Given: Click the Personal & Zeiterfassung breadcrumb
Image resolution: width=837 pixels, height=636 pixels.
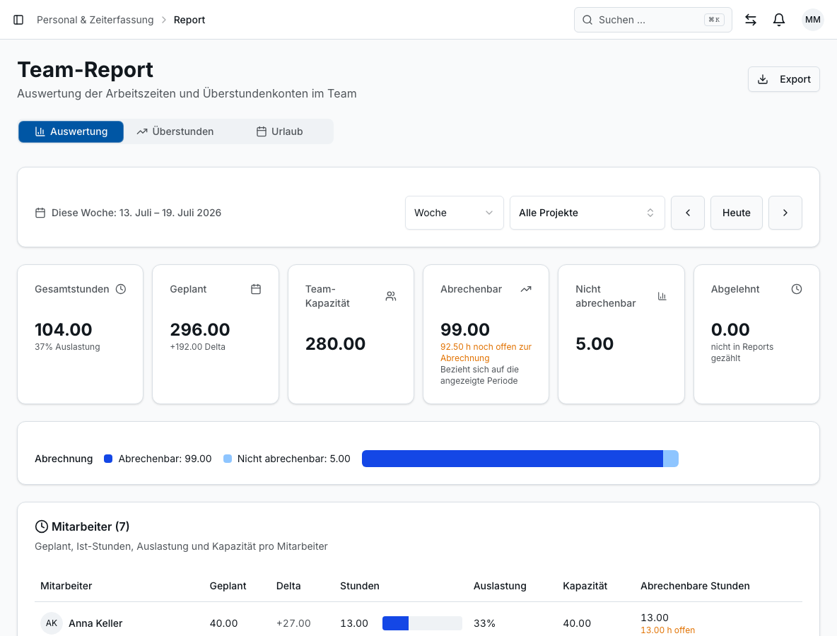Looking at the screenshot, I should 95,20.
